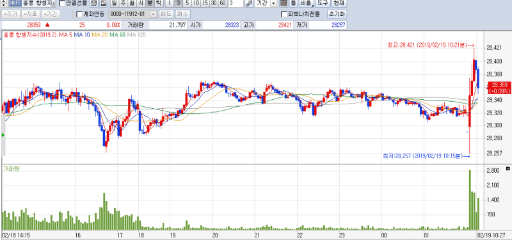Switch to the 15 minute interval
Image resolution: width=512 pixels, height=240 pixels.
pyautogui.click(x=205, y=3)
